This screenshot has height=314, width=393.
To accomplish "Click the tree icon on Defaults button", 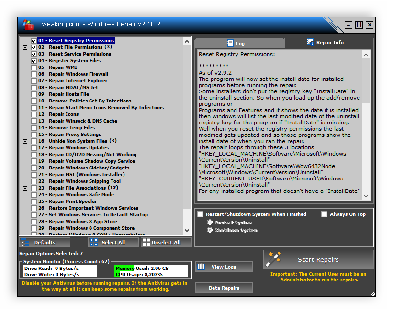I will 25,242.
